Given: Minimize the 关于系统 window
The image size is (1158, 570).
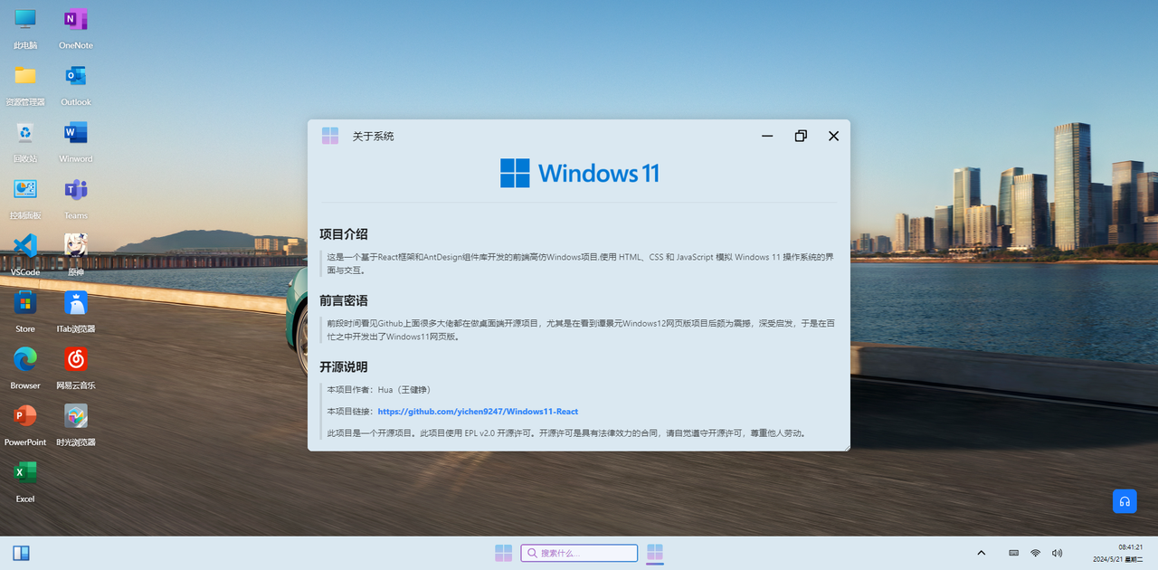Looking at the screenshot, I should (x=767, y=136).
